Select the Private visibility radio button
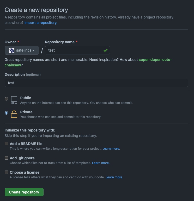This screenshot has height=201, width=194. 6,113
